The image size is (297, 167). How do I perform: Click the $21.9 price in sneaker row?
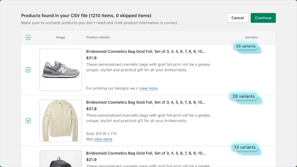(x=91, y=58)
